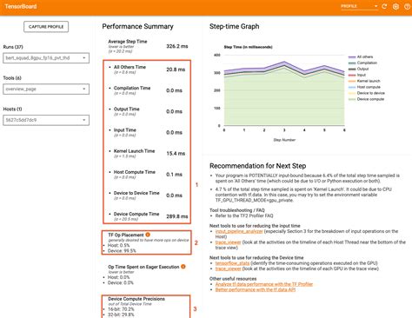Click Device Compute Precisions heading
The width and height of the screenshot is (412, 318).
(x=136, y=299)
